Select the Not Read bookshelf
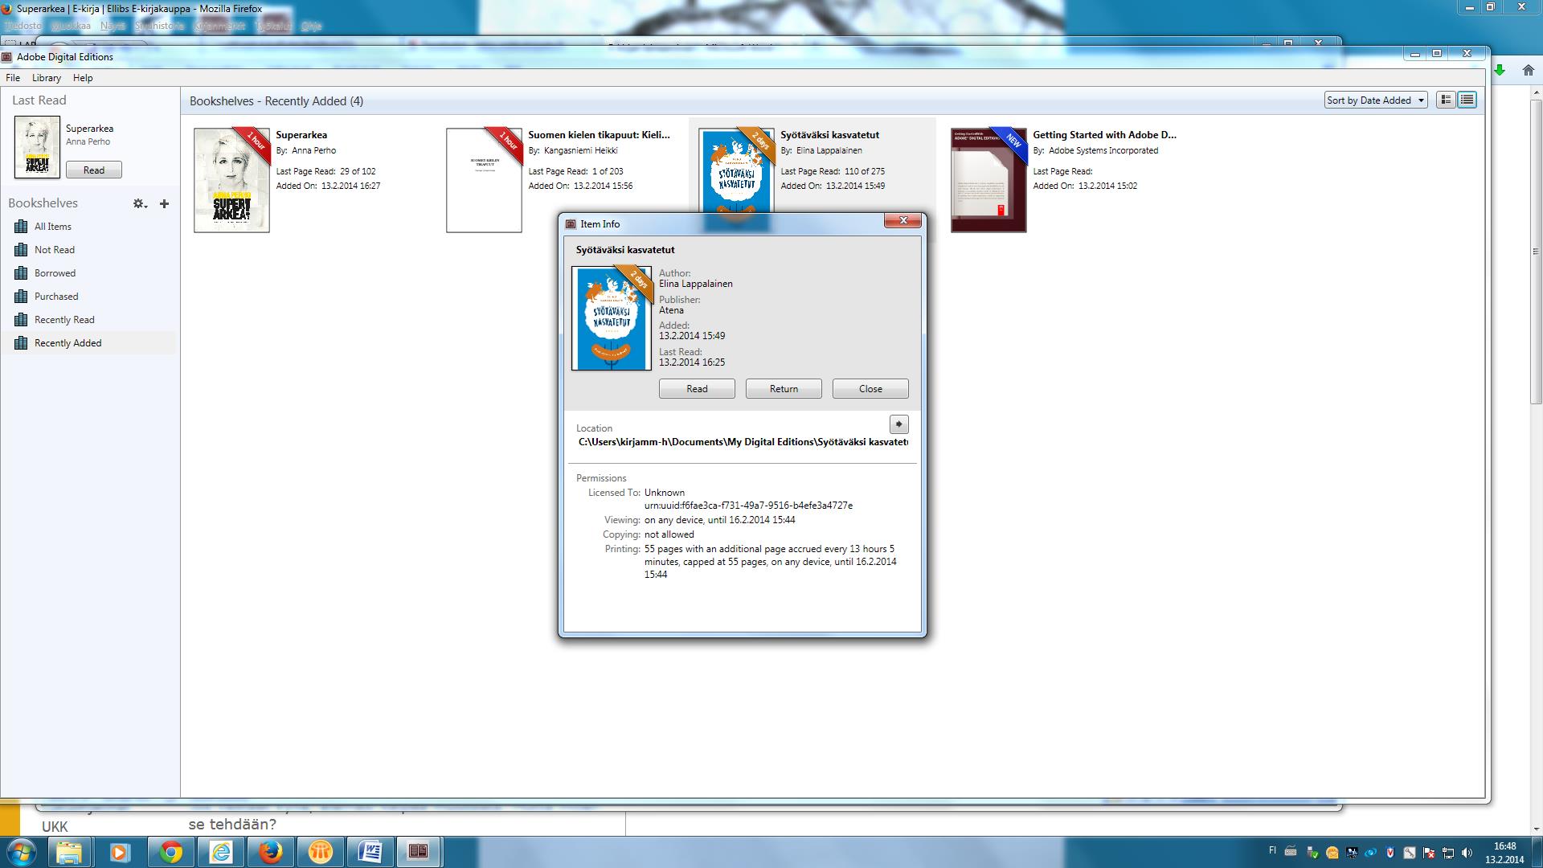Viewport: 1543px width, 868px height. (x=88, y=250)
